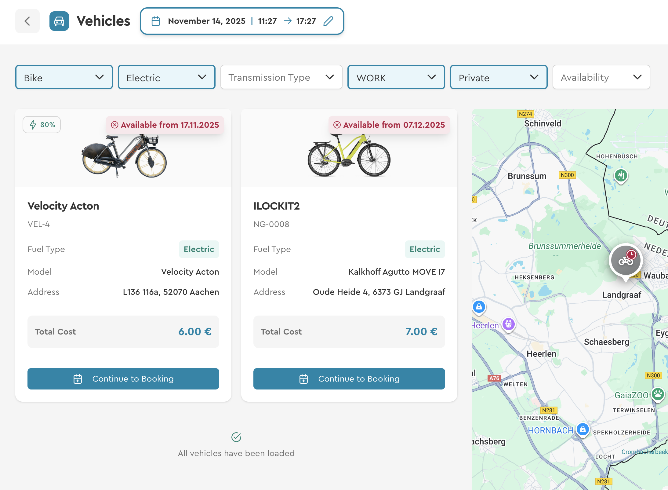Expand the Availability filter dropdown
The height and width of the screenshot is (490, 668).
(x=601, y=77)
